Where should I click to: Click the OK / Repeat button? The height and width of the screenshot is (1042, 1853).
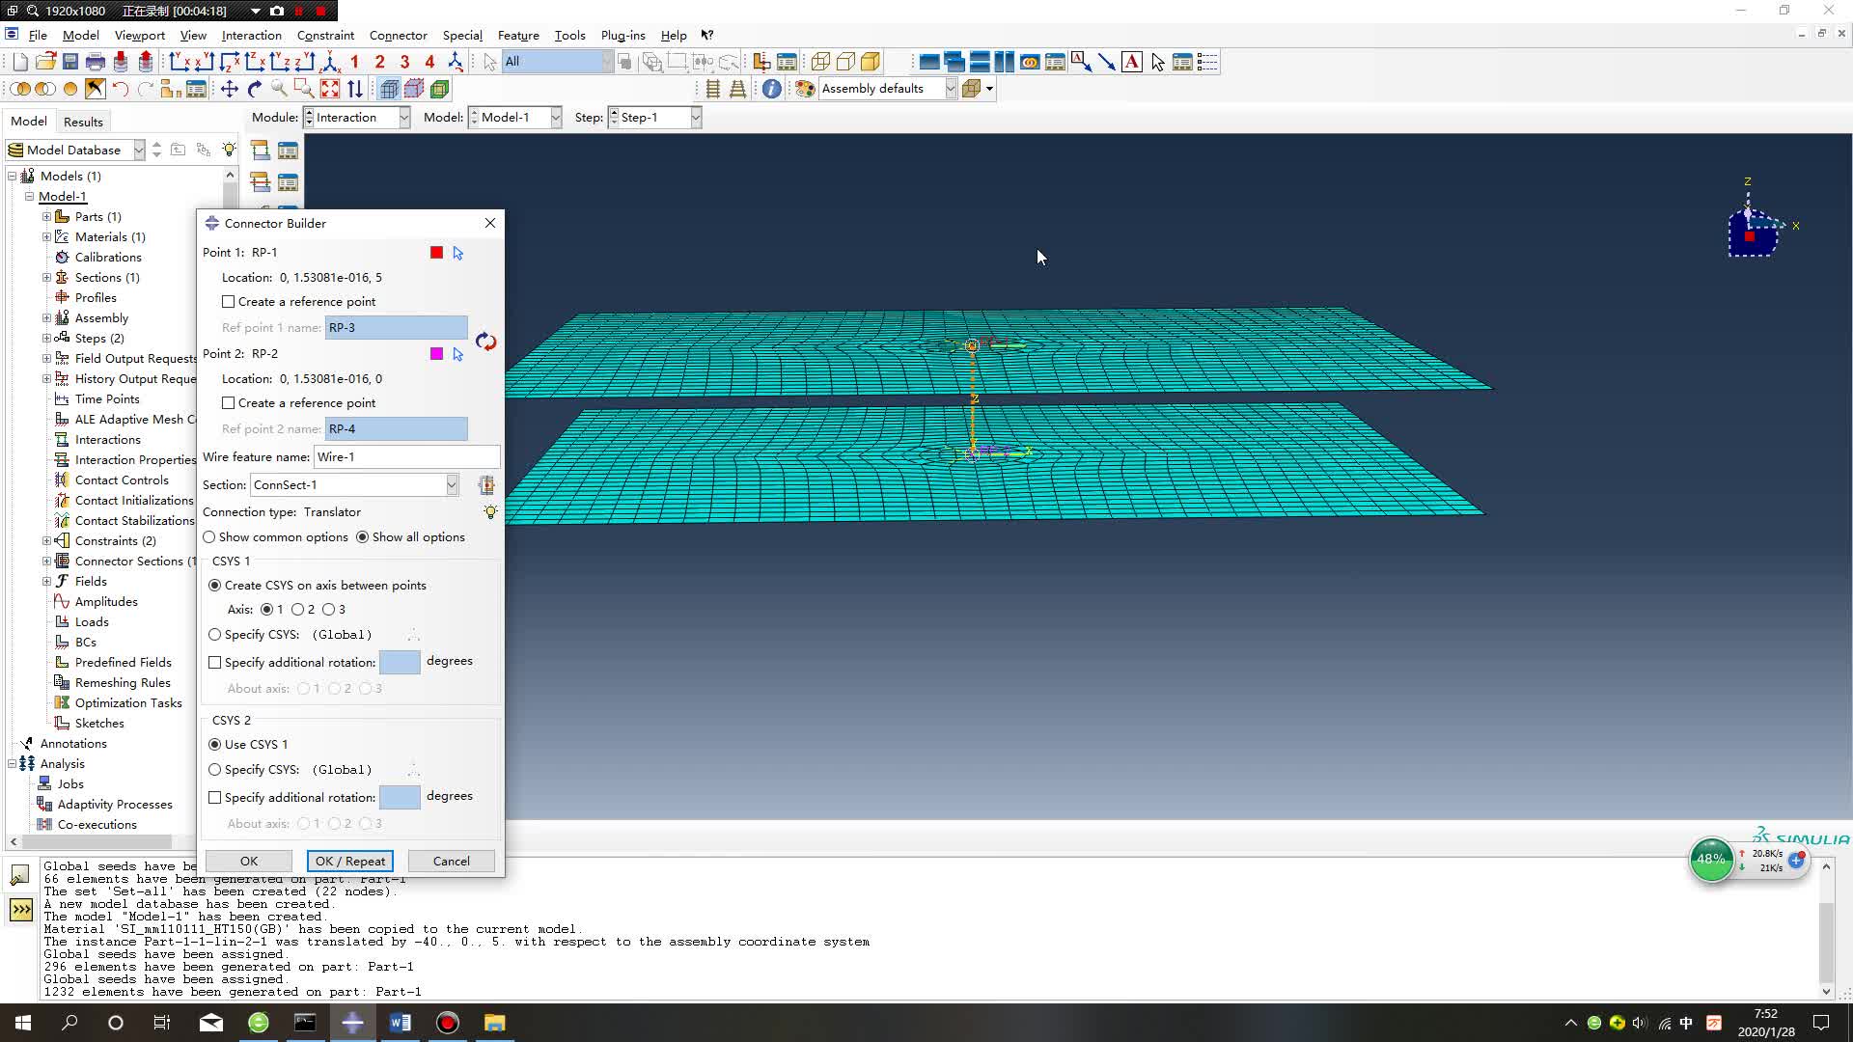(349, 862)
